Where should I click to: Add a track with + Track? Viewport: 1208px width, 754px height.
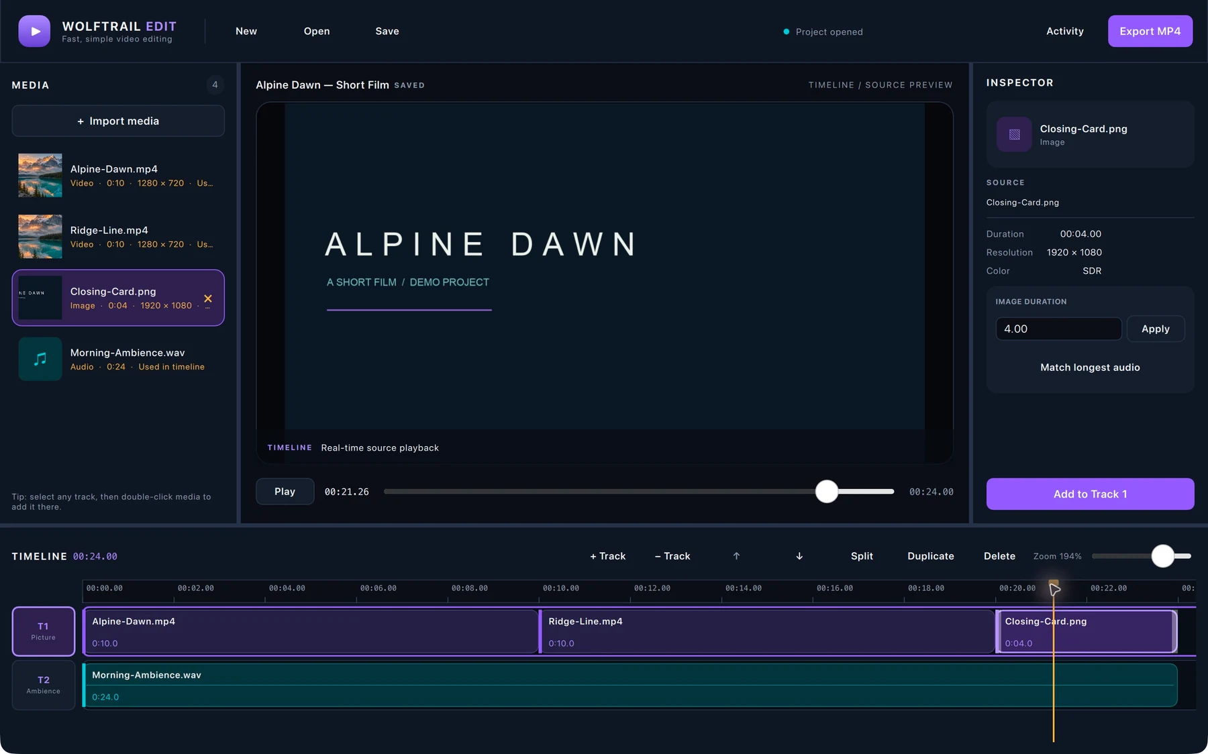(x=607, y=556)
